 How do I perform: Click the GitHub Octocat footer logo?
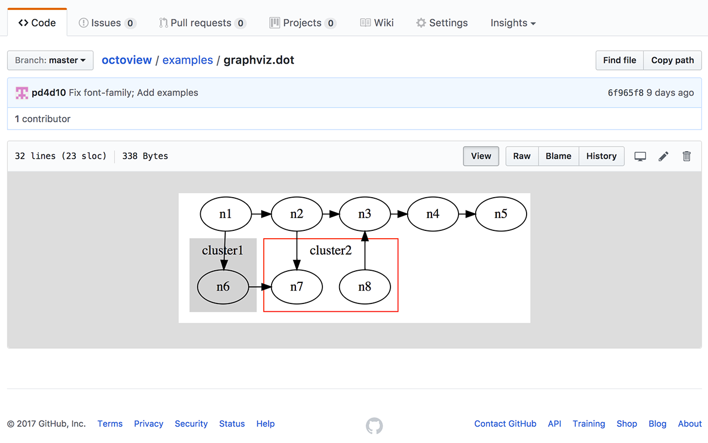[x=374, y=425]
